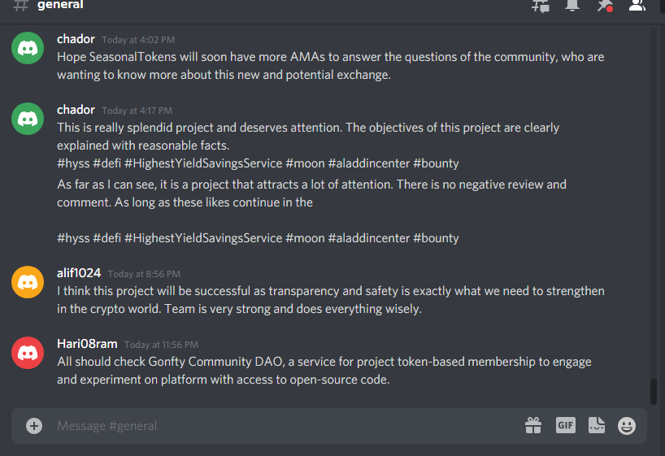The image size is (665, 456).
Task: Open the alif1024 username profile
Action: tap(79, 273)
